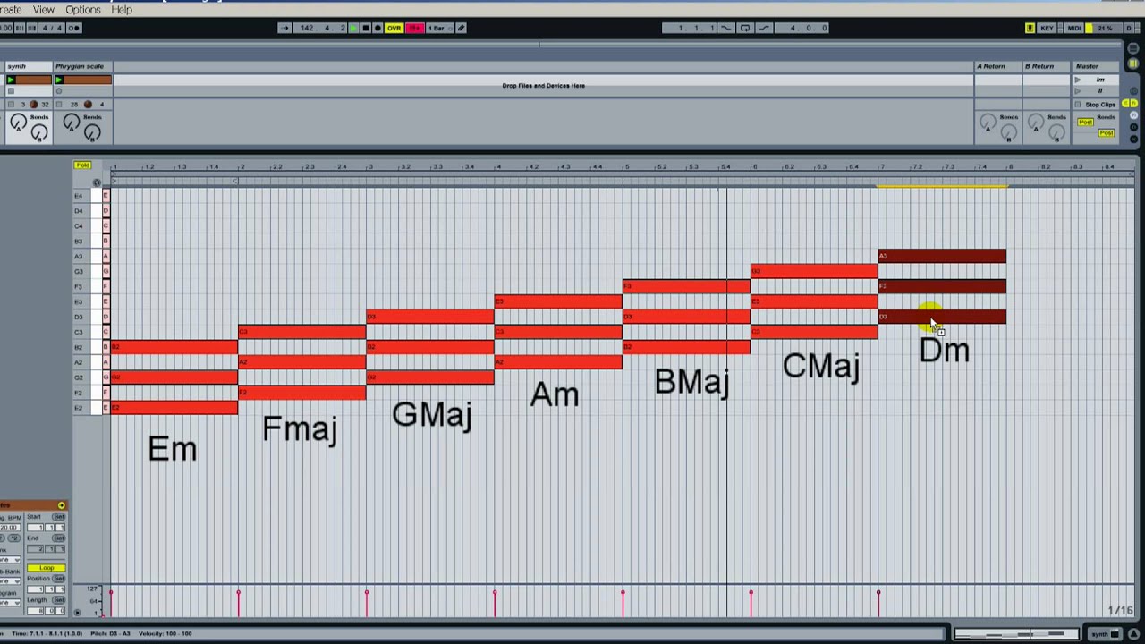
Task: Toggle computer MIDI keyboard icon
Action: (x=1030, y=28)
